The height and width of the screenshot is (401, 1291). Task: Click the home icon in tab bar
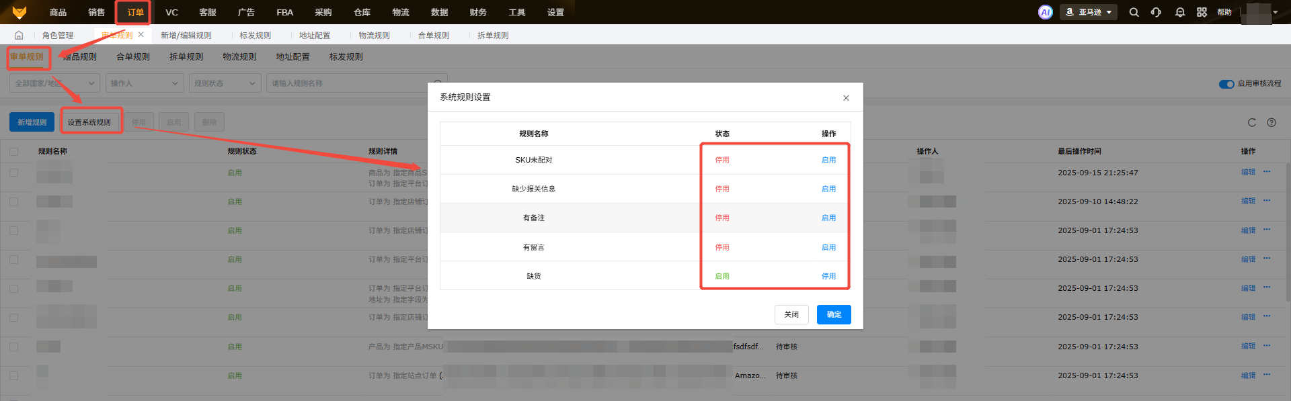(19, 35)
